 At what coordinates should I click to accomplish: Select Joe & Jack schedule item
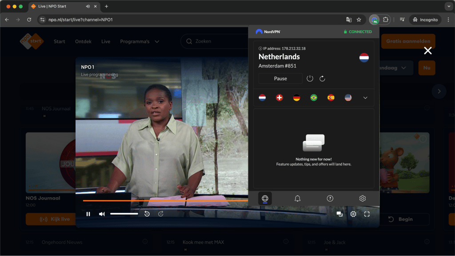pyautogui.click(x=334, y=242)
